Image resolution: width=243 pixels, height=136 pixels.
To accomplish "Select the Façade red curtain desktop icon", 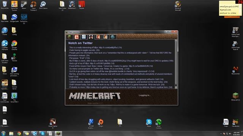I will pyautogui.click(x=82, y=5).
